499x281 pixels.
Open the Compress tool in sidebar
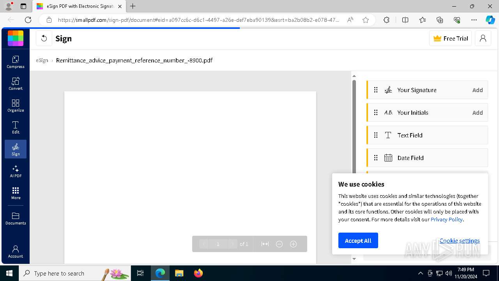[x=16, y=62]
